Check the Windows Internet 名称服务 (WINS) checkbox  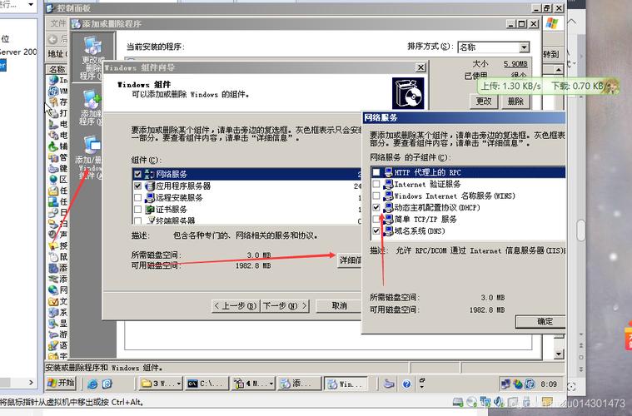point(376,196)
